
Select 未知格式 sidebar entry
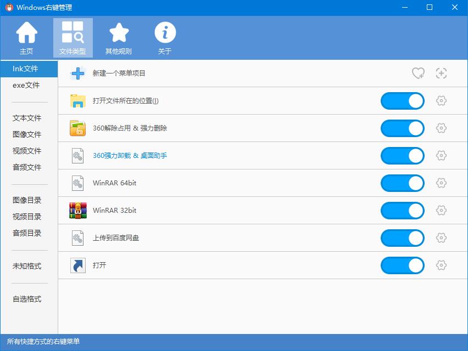(x=27, y=266)
